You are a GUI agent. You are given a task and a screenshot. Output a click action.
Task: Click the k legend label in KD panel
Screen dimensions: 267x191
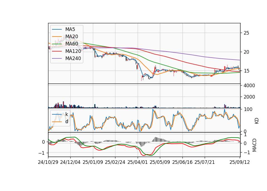67,114
